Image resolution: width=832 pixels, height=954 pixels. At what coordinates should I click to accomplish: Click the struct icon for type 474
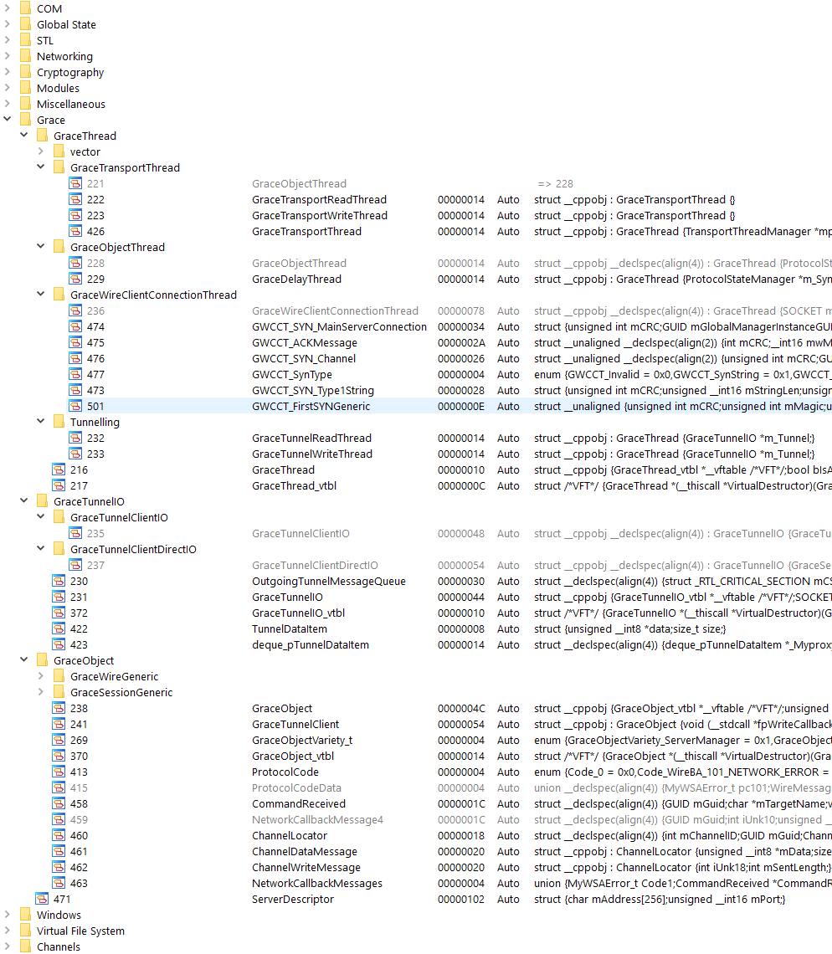coord(75,326)
